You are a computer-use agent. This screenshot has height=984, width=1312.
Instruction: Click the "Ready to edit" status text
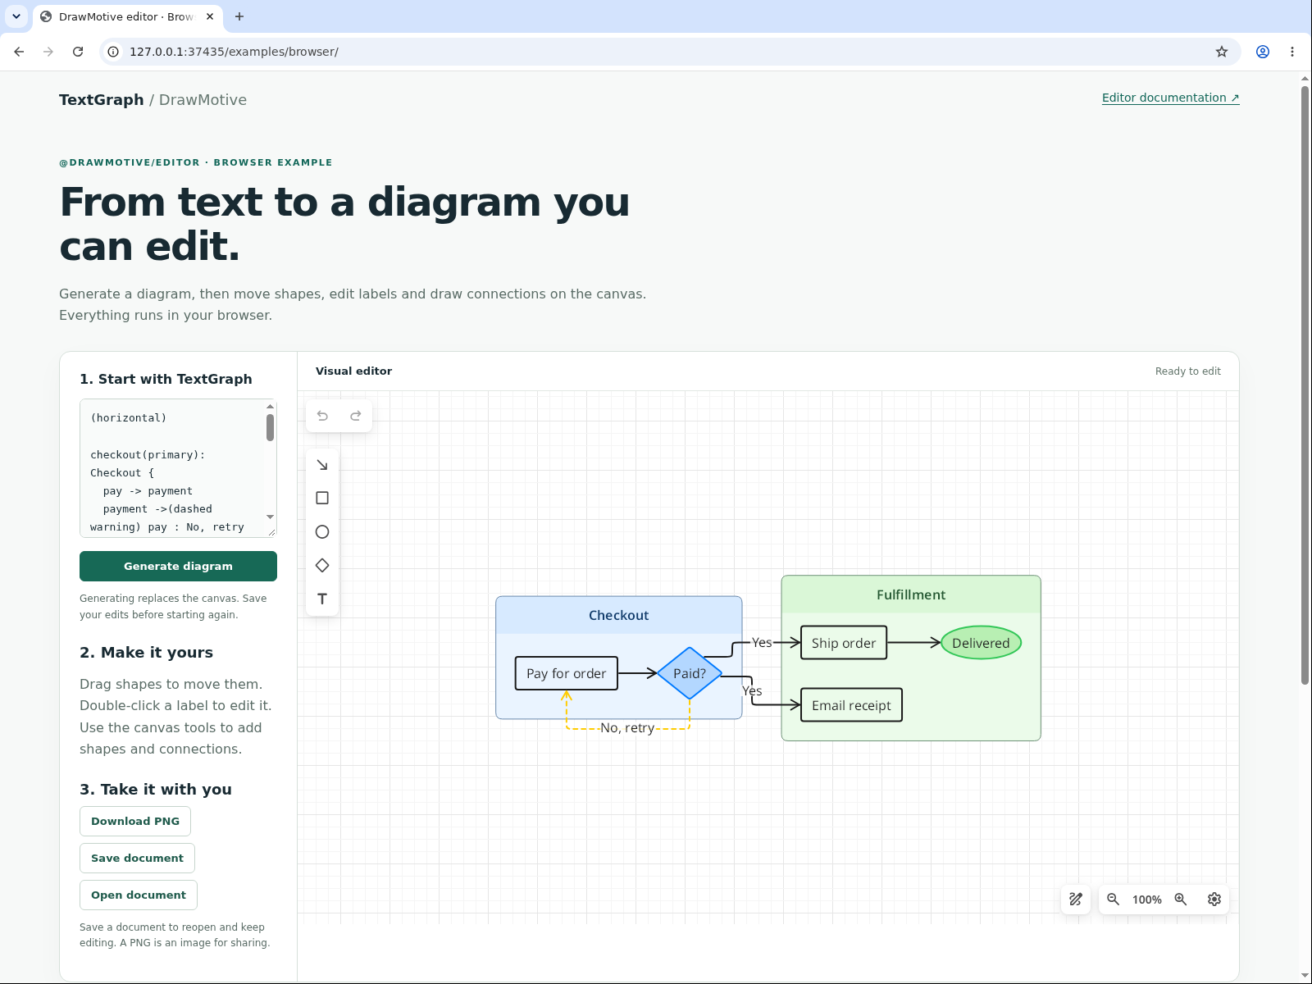(x=1187, y=371)
